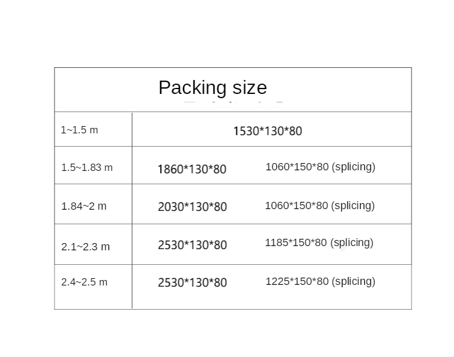
Task: Click 2530*130*80 in the 2.4~2.5 m row
Action: [x=192, y=282]
